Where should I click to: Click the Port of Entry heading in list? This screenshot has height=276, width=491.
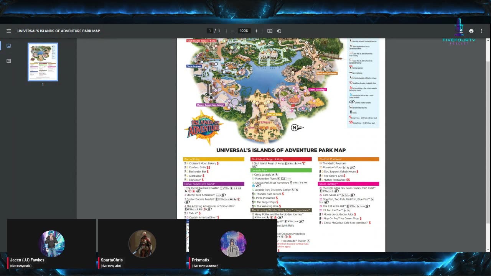(214, 159)
